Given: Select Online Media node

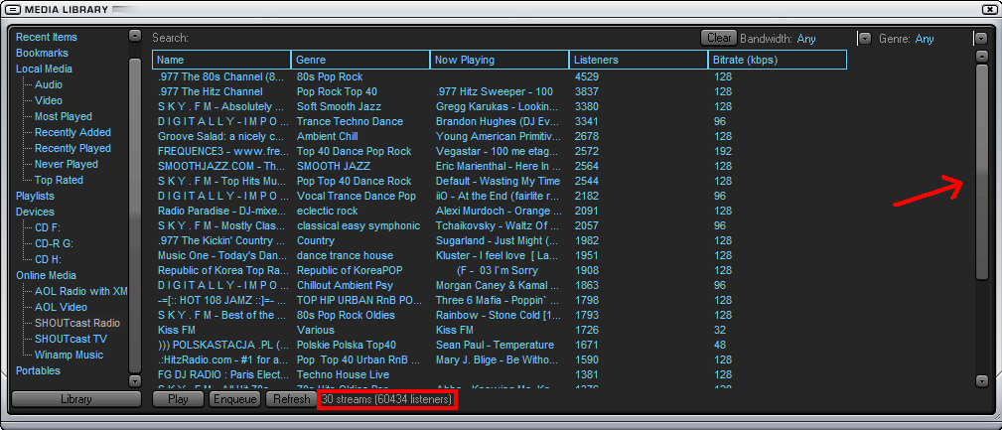Looking at the screenshot, I should pyautogui.click(x=46, y=275).
